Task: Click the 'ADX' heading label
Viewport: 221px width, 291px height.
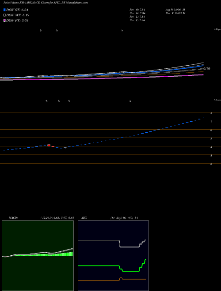Action: point(84,218)
